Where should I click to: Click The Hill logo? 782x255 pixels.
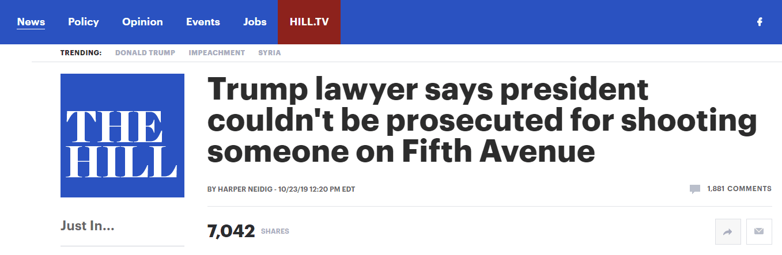(122, 135)
